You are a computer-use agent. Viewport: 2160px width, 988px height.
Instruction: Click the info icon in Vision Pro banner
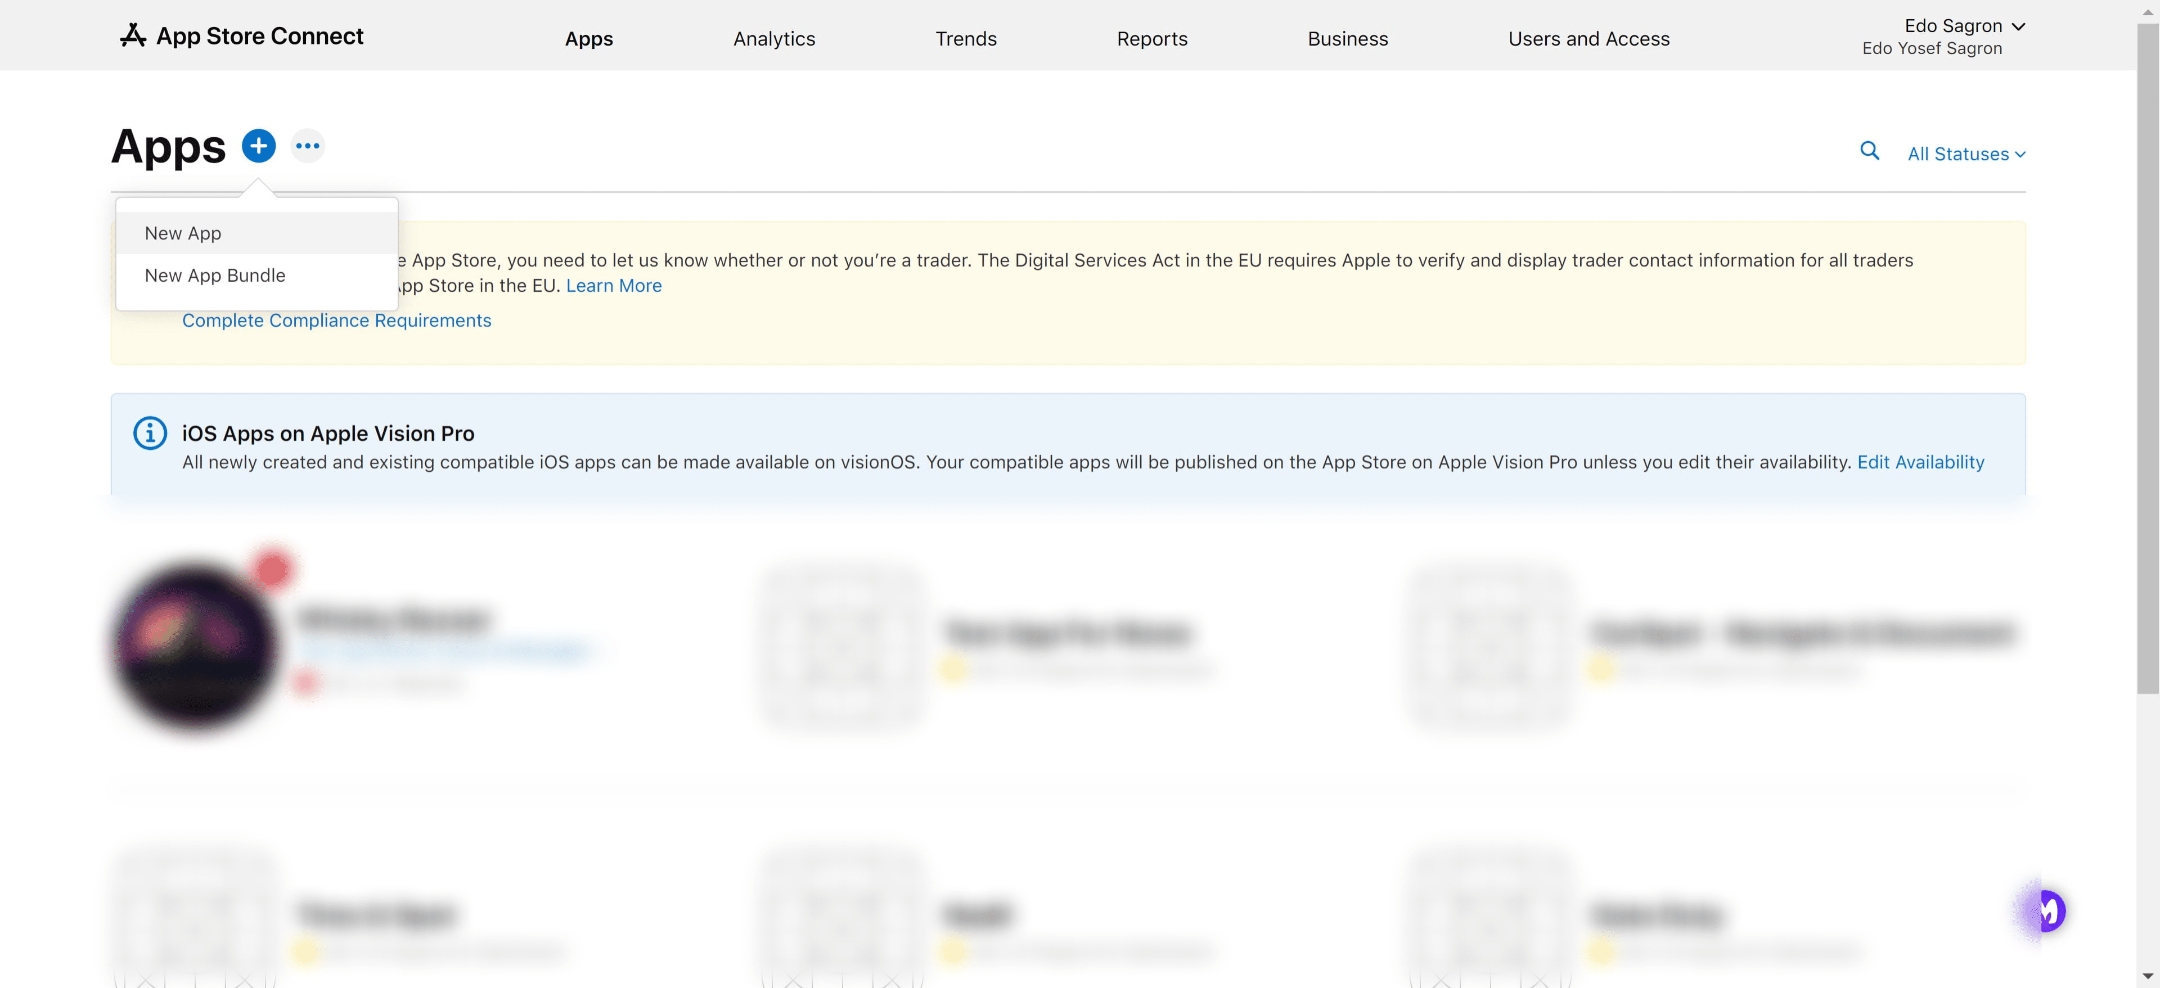tap(150, 433)
